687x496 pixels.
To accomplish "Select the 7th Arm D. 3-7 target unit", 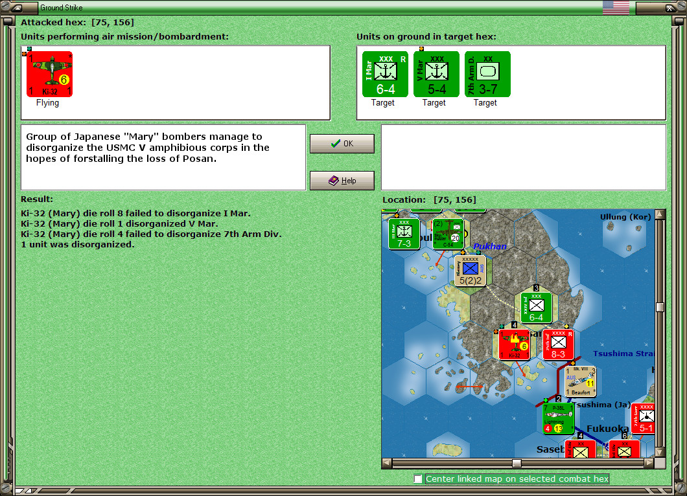I will pos(487,74).
